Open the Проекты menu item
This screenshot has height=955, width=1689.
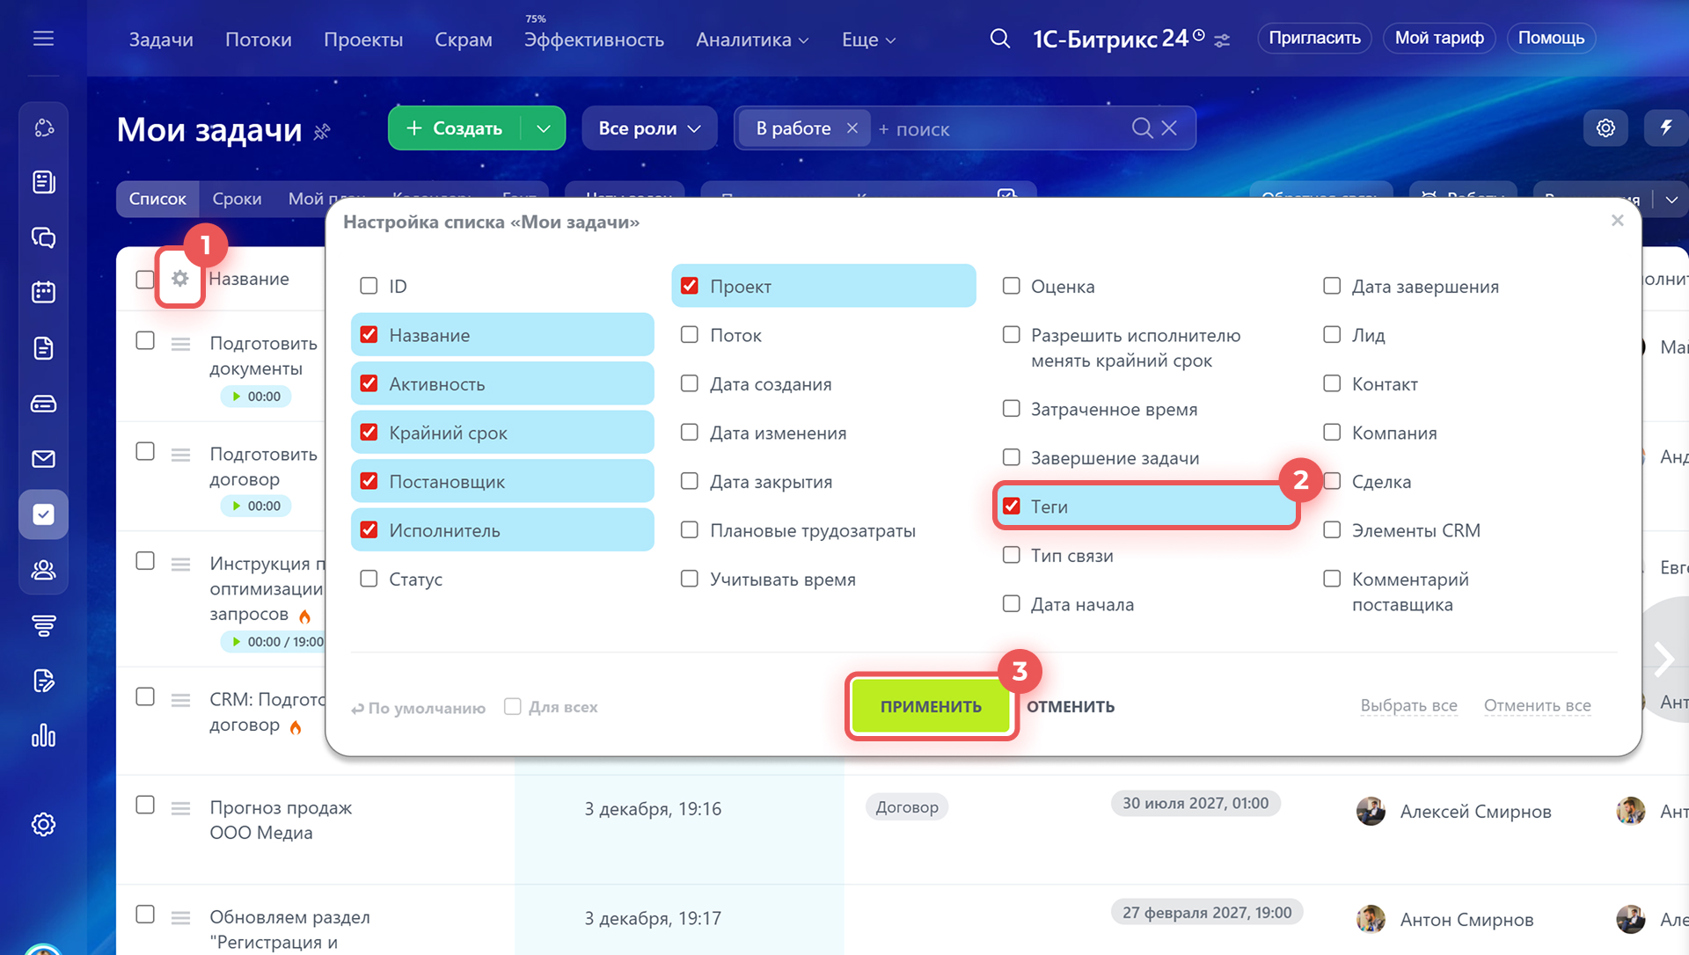[363, 40]
